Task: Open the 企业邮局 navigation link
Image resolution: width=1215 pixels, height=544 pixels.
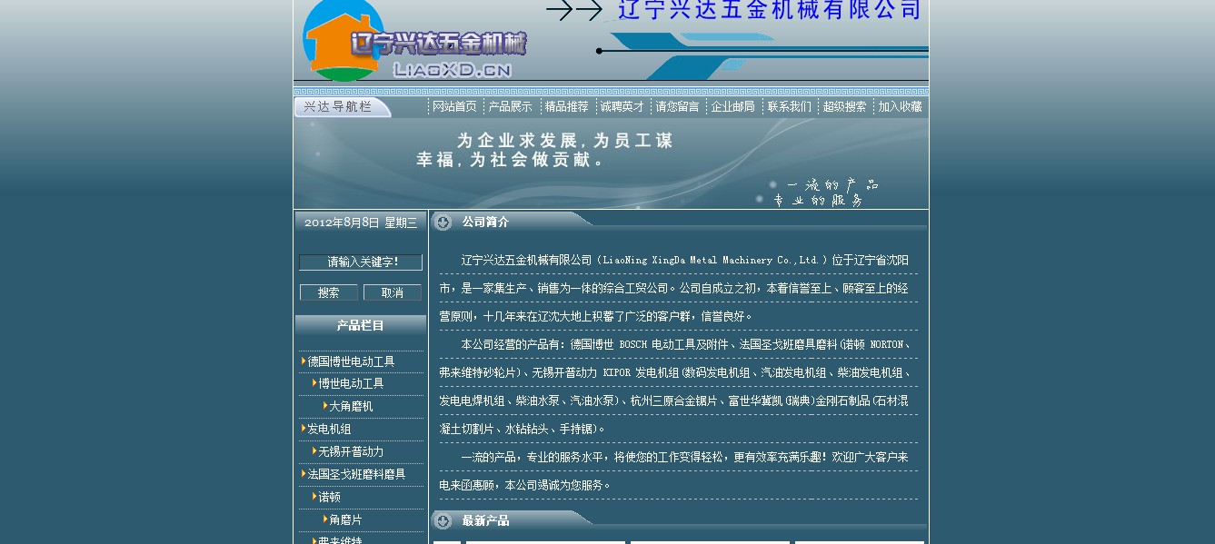Action: pyautogui.click(x=733, y=107)
